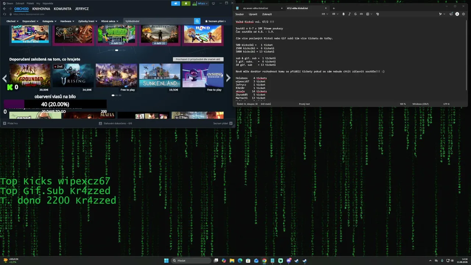Expand the Hardware dropdown
Viewport: 471px width, 265px height.
click(x=67, y=21)
